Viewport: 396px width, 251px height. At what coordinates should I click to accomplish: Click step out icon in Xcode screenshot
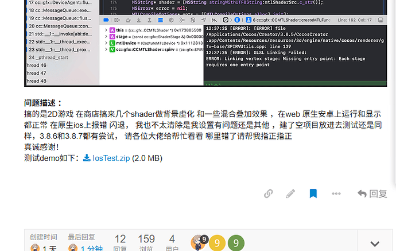pyautogui.click(x=150, y=20)
